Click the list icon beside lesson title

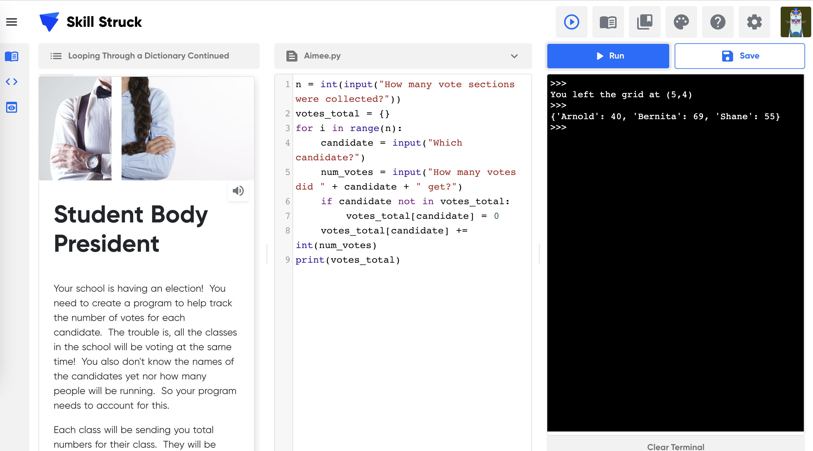coord(56,56)
